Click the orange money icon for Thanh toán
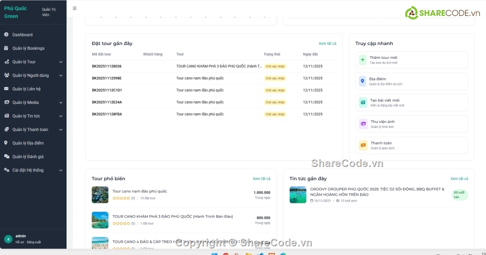 click(x=363, y=145)
